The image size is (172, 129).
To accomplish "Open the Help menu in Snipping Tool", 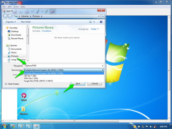I will [23, 7].
